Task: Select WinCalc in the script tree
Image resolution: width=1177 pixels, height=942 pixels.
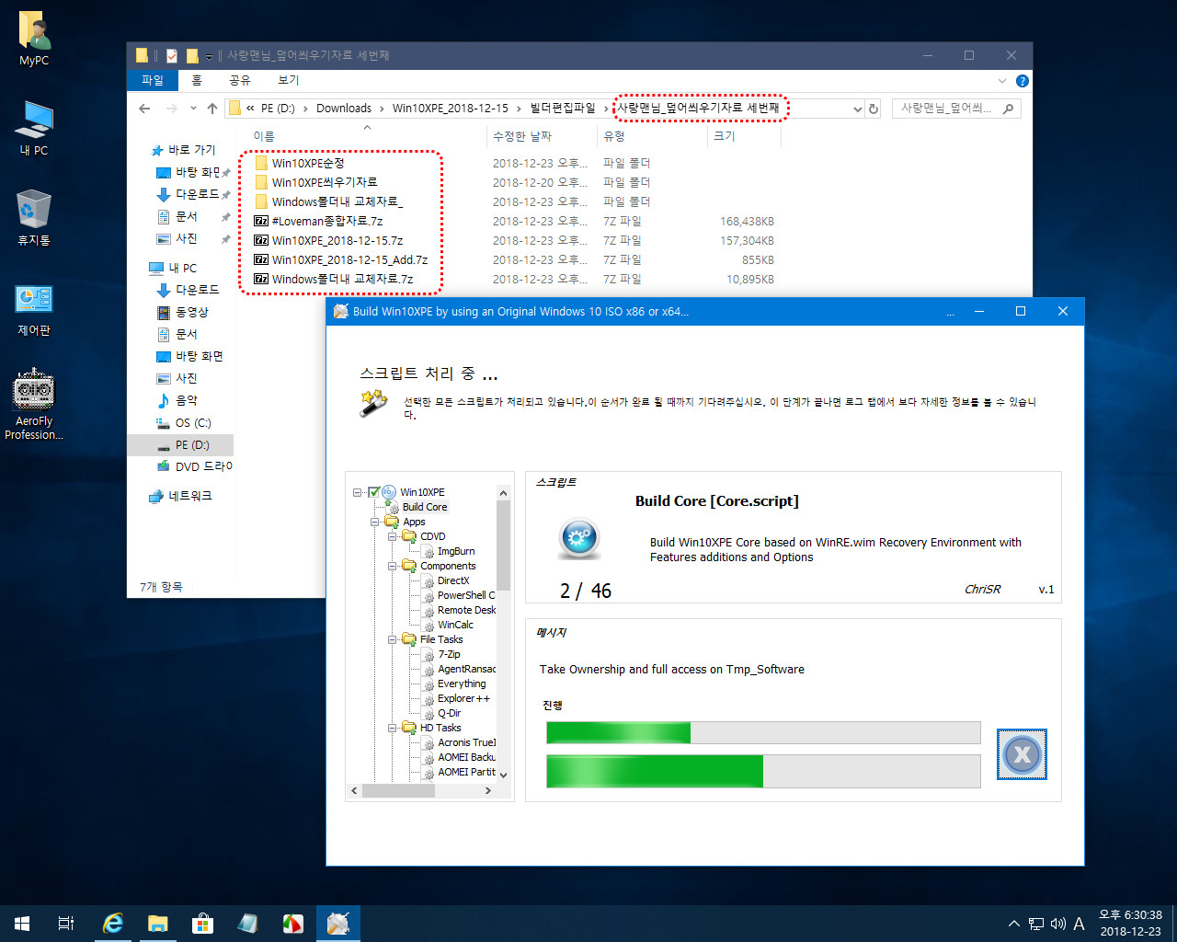Action: pos(455,625)
